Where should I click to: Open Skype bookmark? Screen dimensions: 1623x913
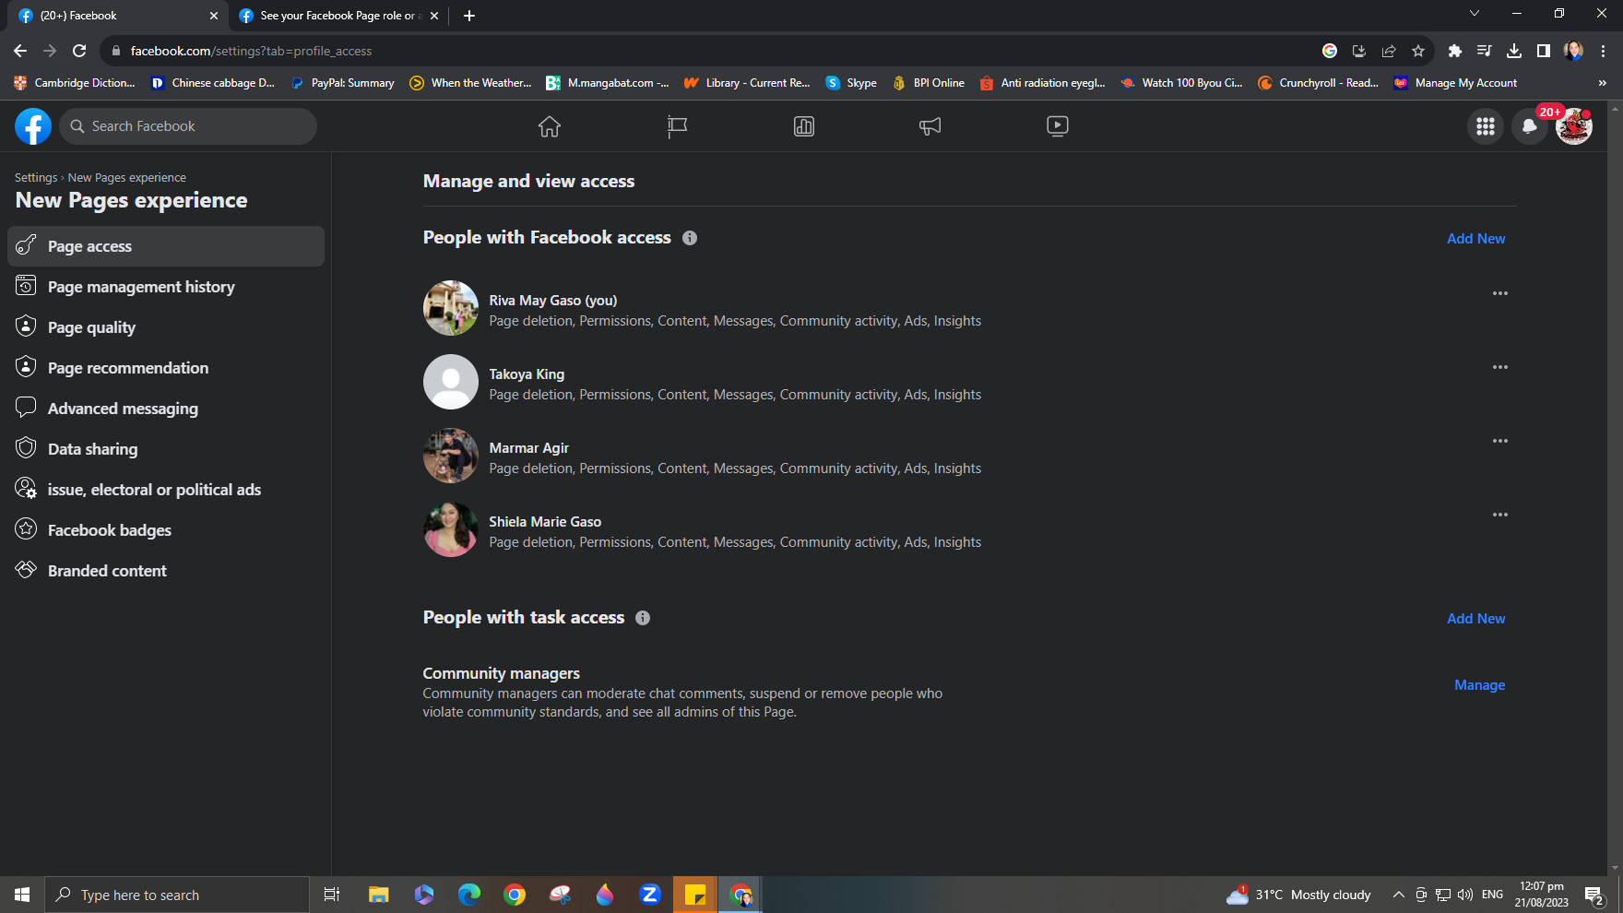[851, 83]
